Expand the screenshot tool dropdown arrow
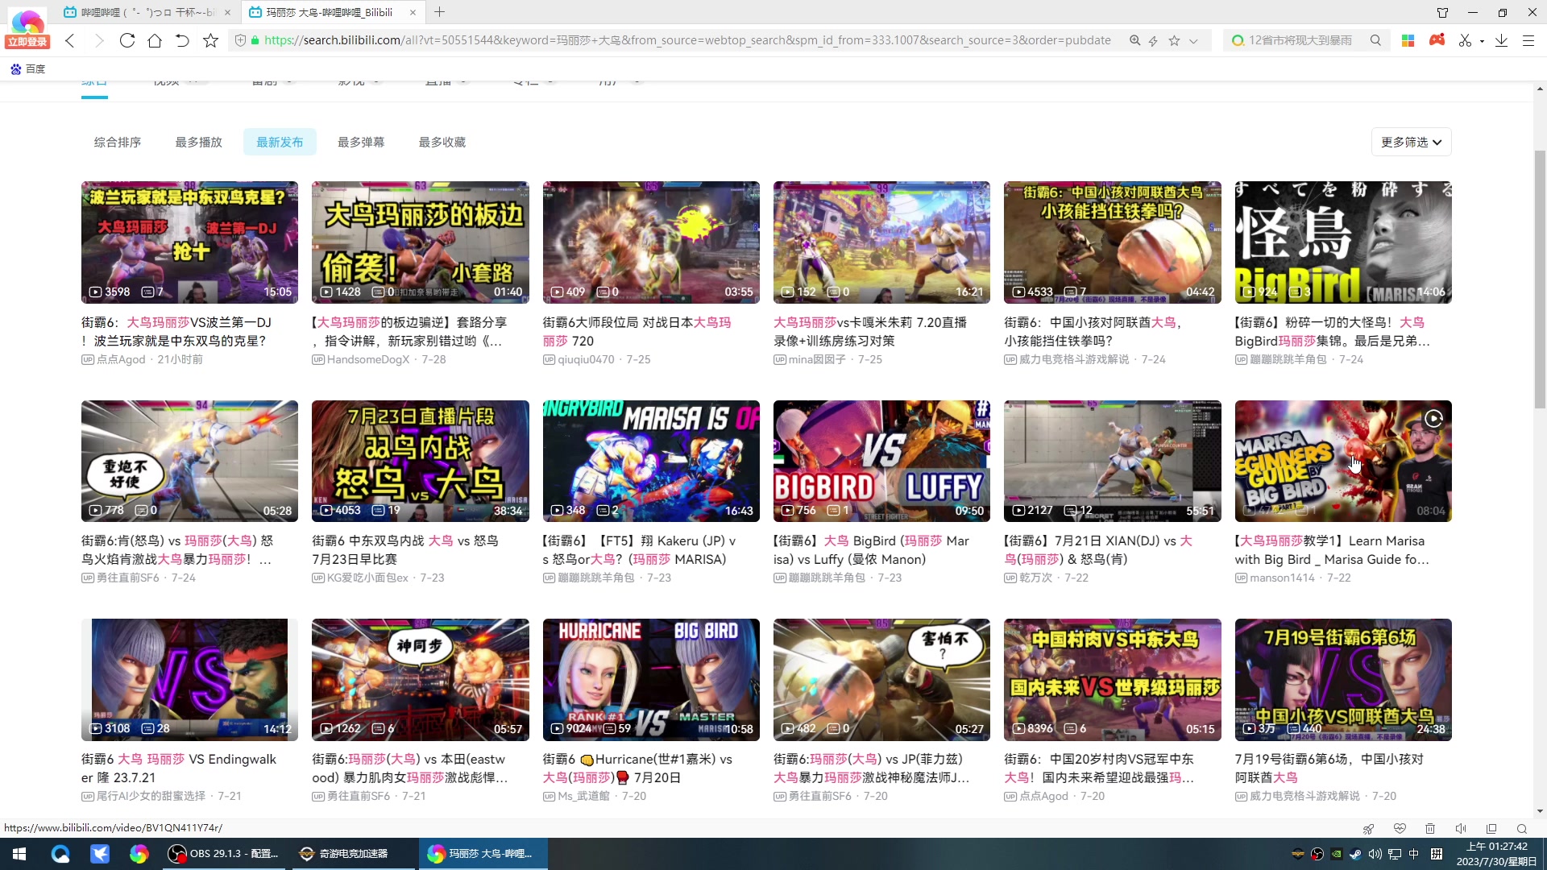 click(1482, 41)
